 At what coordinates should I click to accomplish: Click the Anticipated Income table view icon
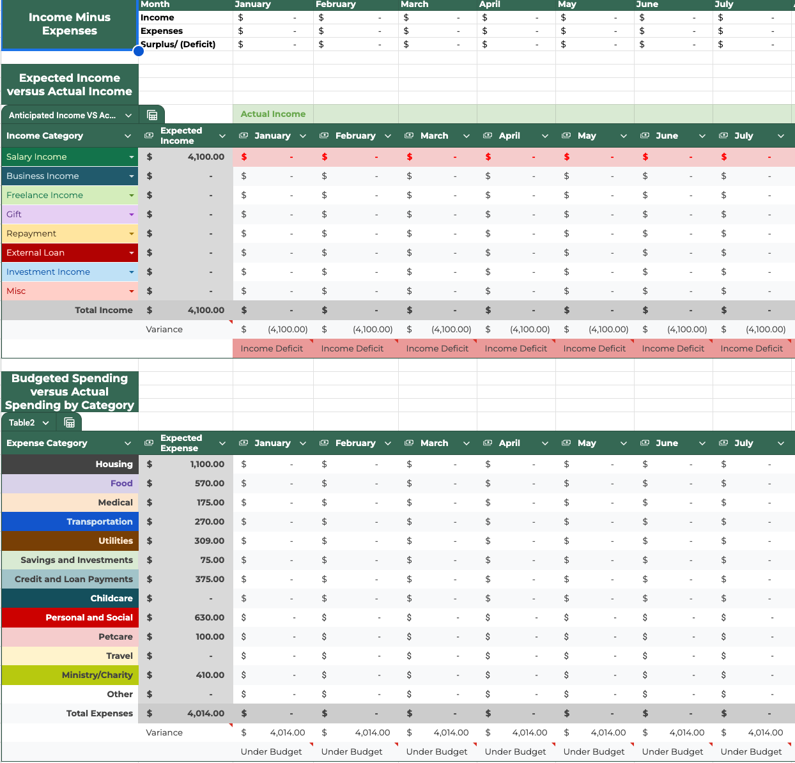pyautogui.click(x=152, y=115)
